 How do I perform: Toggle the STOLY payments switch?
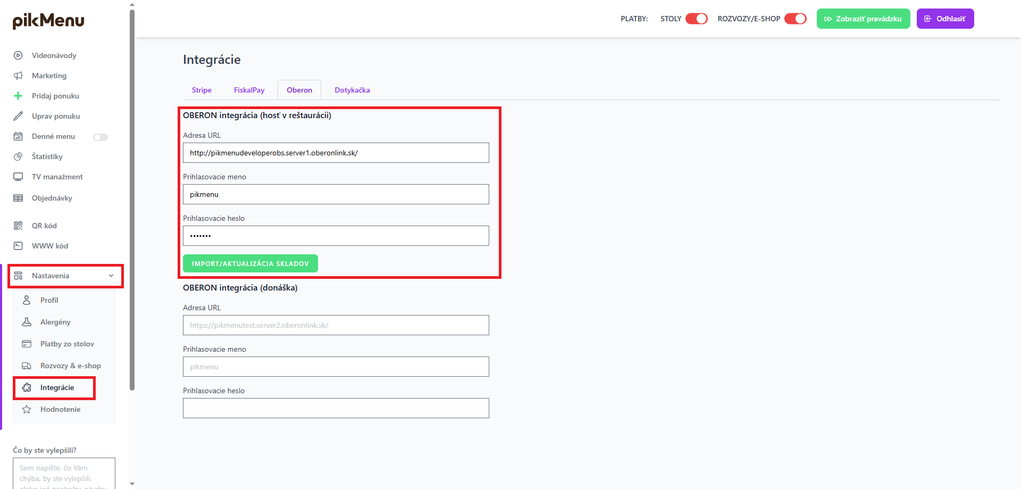tap(696, 19)
